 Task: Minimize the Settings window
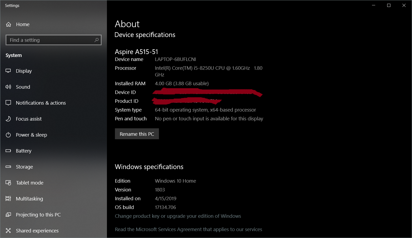coord(374,5)
